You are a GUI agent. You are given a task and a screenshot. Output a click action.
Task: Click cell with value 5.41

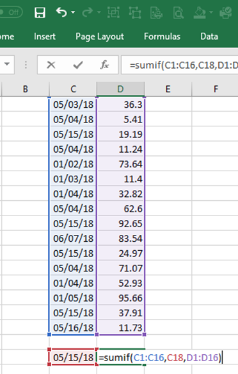tap(120, 119)
